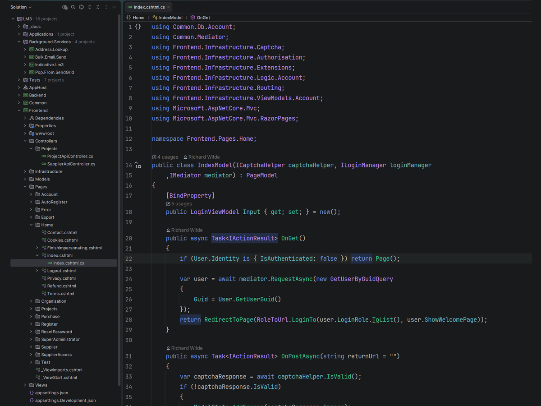This screenshot has width=541, height=406.
Task: Expand the Tests folder
Action: (x=19, y=80)
